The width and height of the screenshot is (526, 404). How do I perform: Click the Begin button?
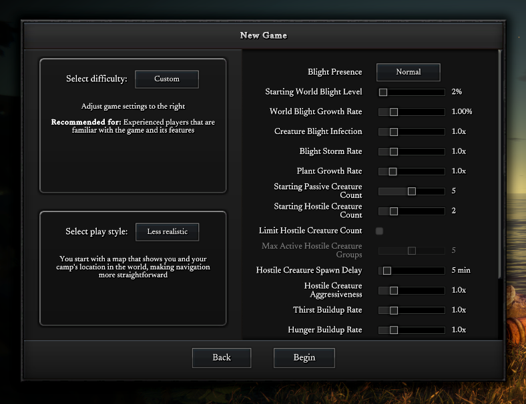(304, 357)
